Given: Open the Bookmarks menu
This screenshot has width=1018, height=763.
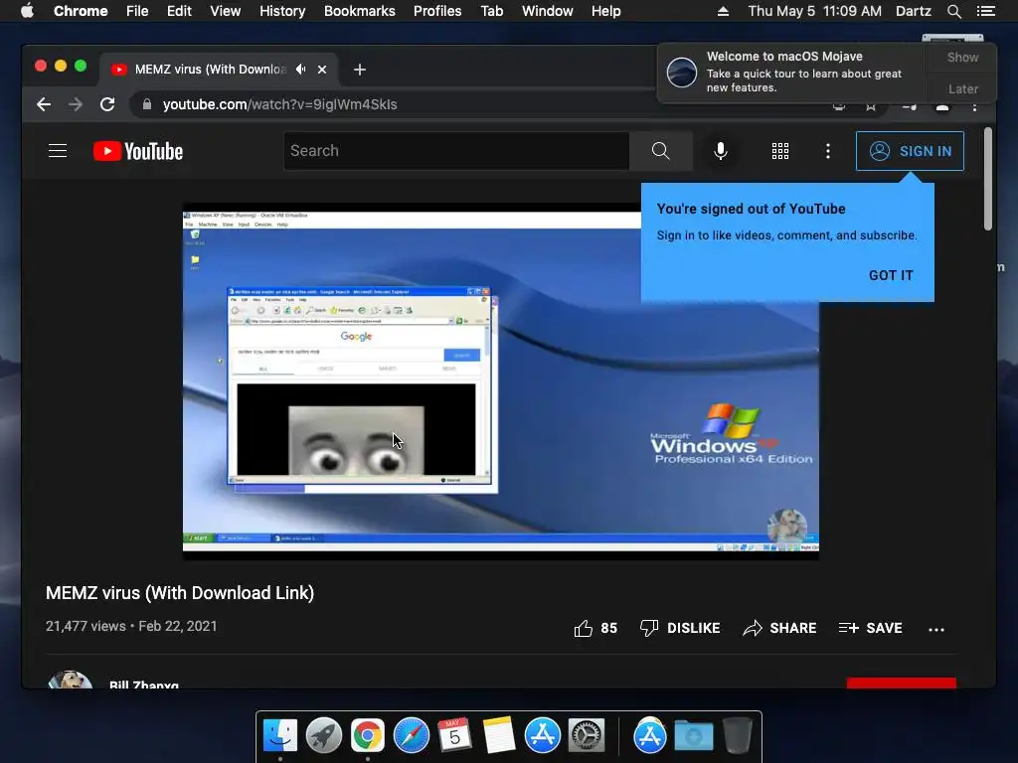Looking at the screenshot, I should pos(360,11).
